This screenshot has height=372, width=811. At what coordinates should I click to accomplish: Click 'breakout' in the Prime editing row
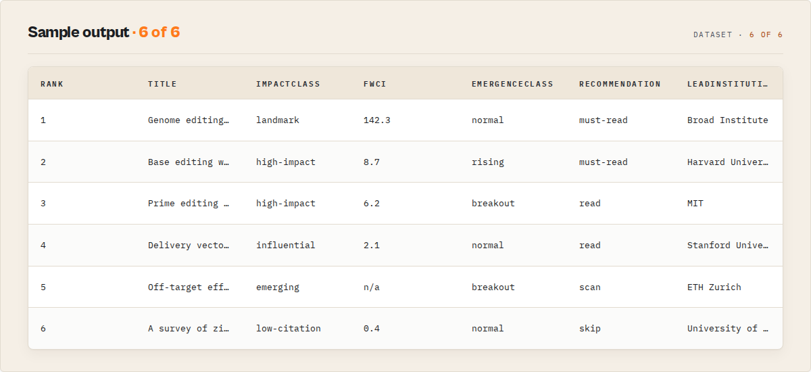click(x=493, y=204)
